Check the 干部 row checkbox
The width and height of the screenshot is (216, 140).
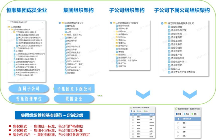coord(178,127)
